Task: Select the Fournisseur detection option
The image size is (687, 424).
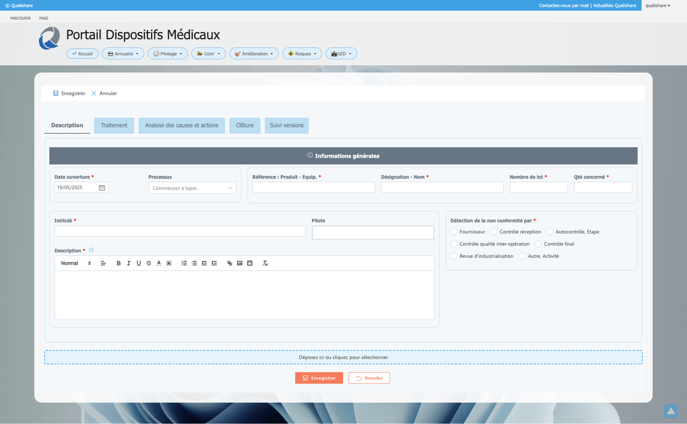Action: click(454, 231)
